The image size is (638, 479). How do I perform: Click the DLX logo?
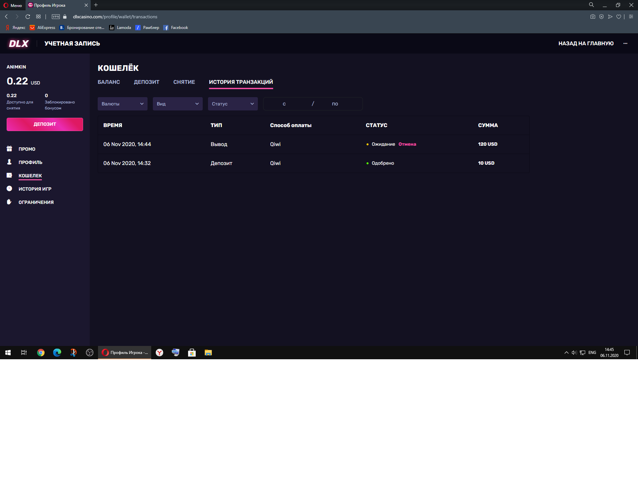[19, 44]
